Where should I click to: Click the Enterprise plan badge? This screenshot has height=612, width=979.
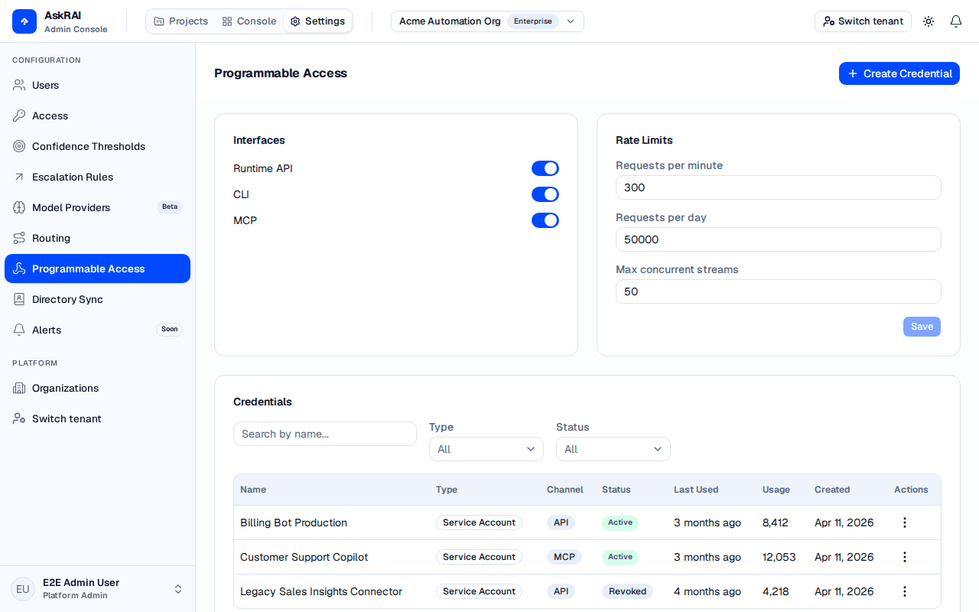[x=533, y=21]
